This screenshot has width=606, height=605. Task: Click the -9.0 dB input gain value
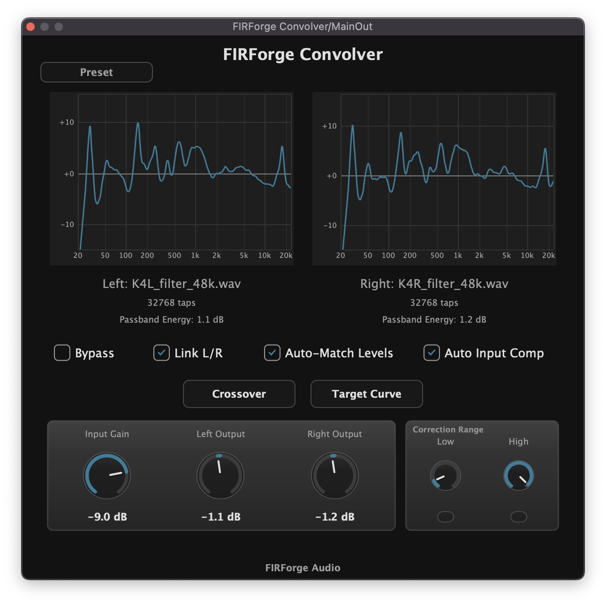point(107,517)
